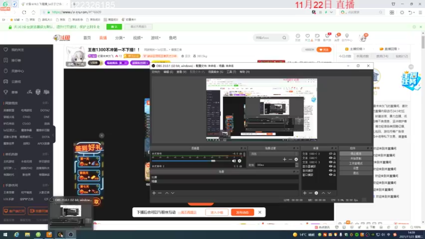Open the Windows Start button

pyautogui.click(x=5, y=235)
